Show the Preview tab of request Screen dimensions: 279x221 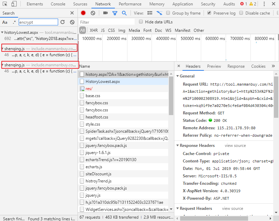coord(214,66)
